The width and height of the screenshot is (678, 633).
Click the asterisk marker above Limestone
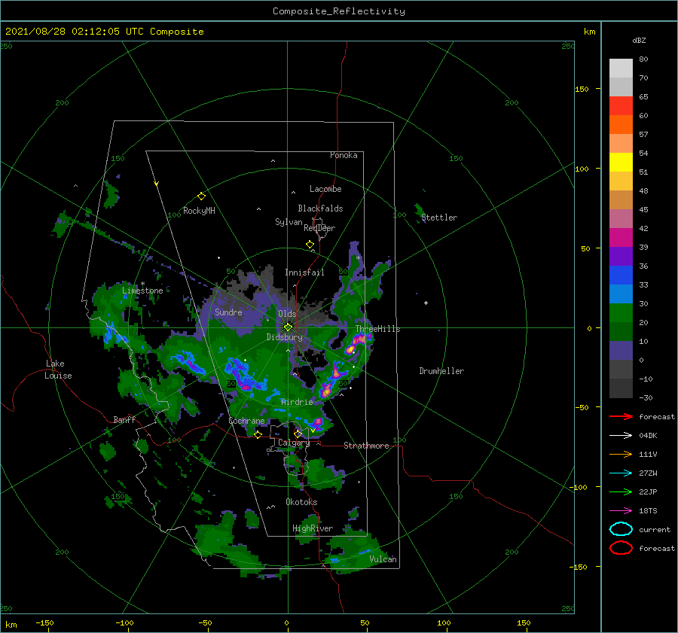tap(142, 284)
